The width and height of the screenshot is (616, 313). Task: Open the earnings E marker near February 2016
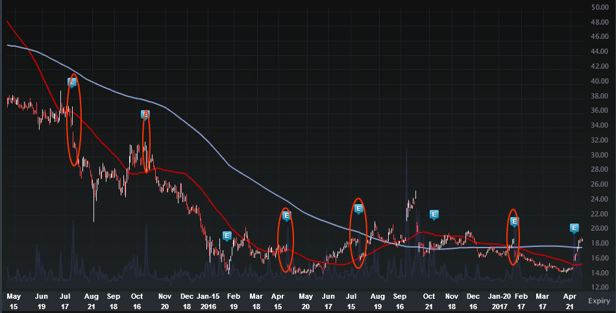(x=227, y=236)
